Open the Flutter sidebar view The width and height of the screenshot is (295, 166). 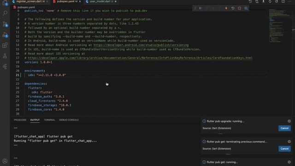(5, 66)
